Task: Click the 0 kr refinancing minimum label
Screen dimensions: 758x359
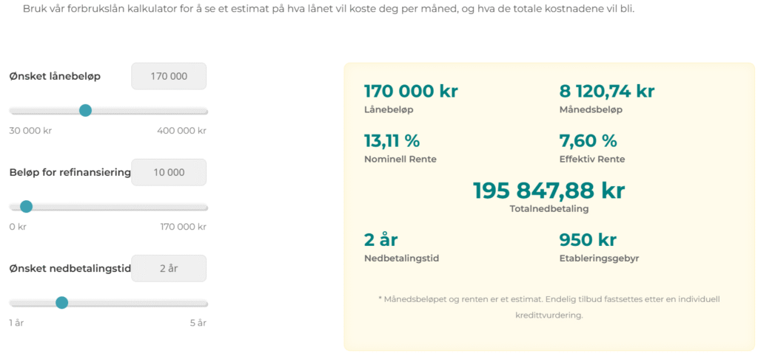Action: click(18, 227)
